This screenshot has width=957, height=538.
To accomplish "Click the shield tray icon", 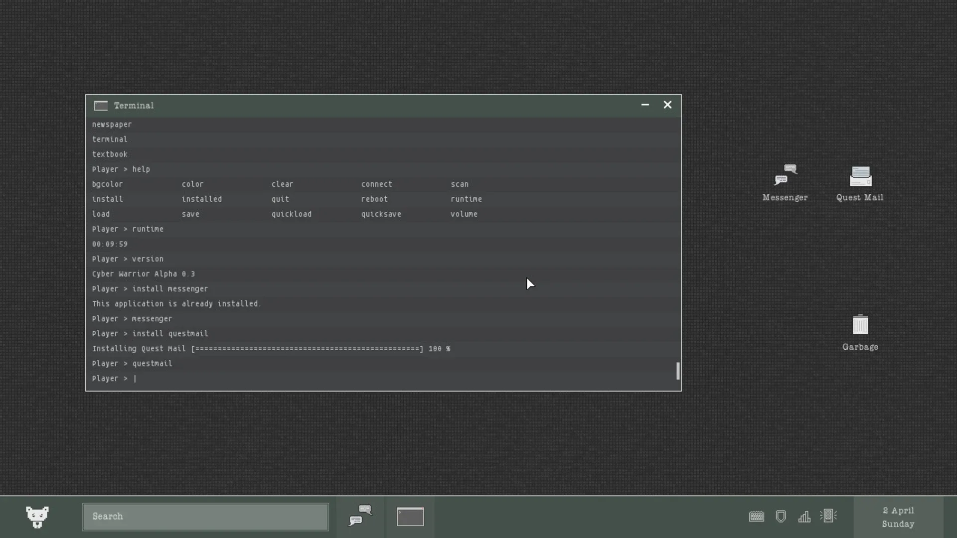I will [781, 517].
